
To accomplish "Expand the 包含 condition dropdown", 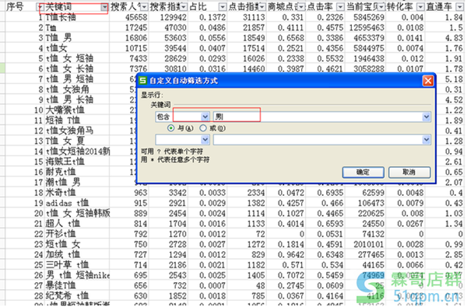I will pos(205,117).
